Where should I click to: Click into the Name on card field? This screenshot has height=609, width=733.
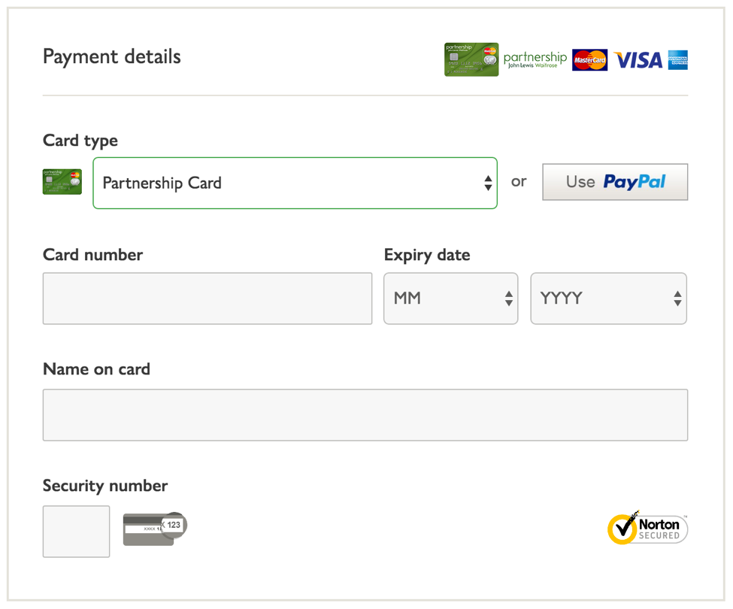point(365,415)
